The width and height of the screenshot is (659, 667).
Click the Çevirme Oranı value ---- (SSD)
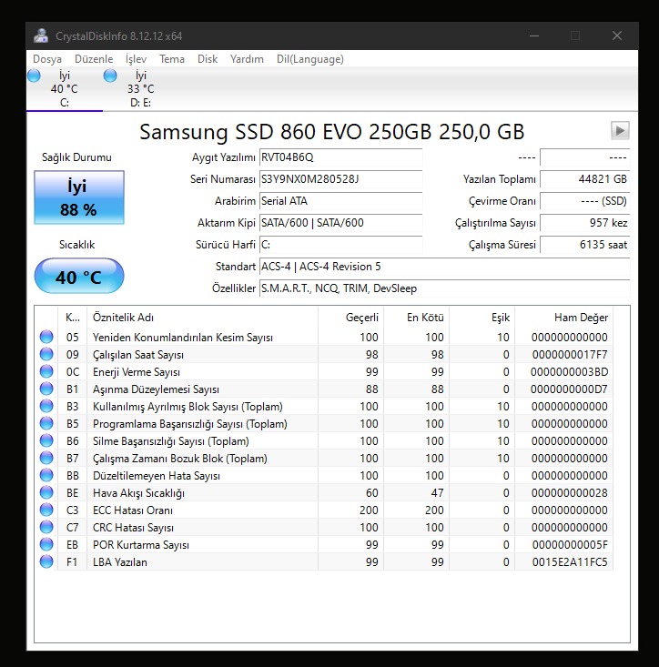[x=585, y=201]
